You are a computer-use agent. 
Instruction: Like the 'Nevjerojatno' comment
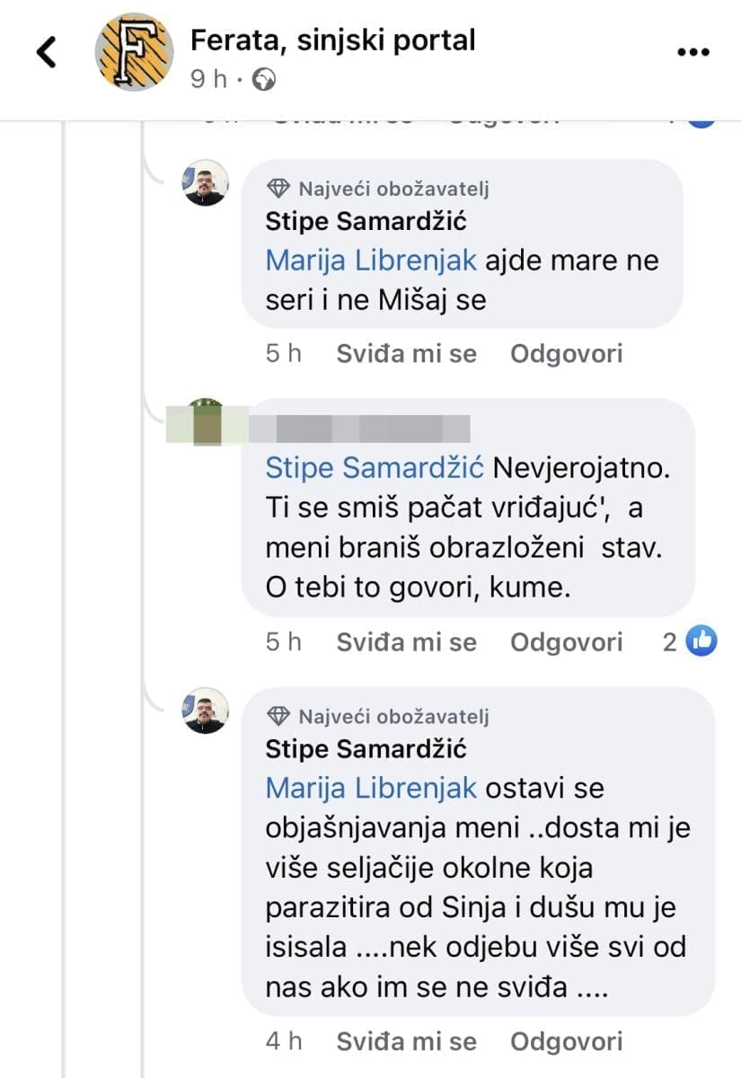406,642
